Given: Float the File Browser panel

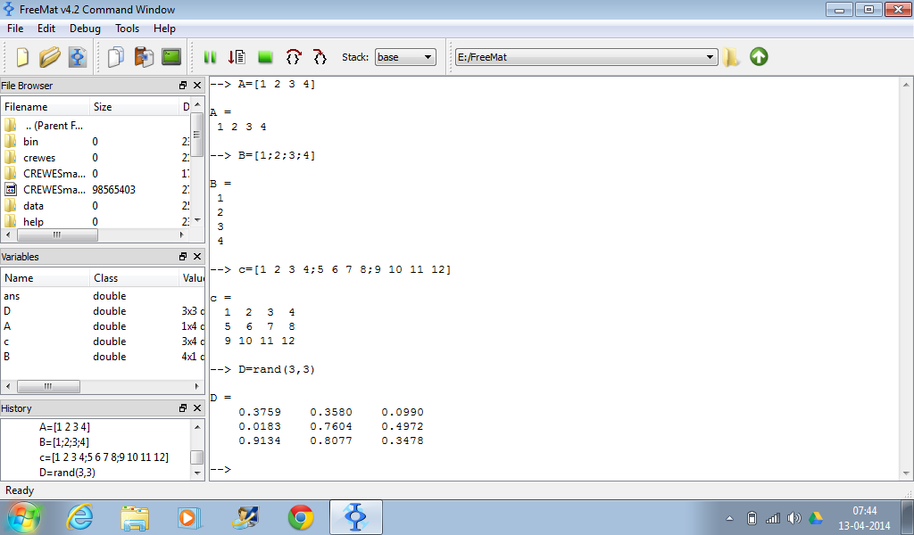Looking at the screenshot, I should (x=183, y=85).
